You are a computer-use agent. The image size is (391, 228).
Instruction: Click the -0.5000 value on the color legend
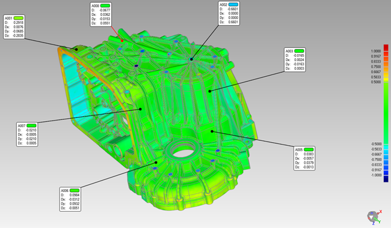pyautogui.click(x=376, y=144)
